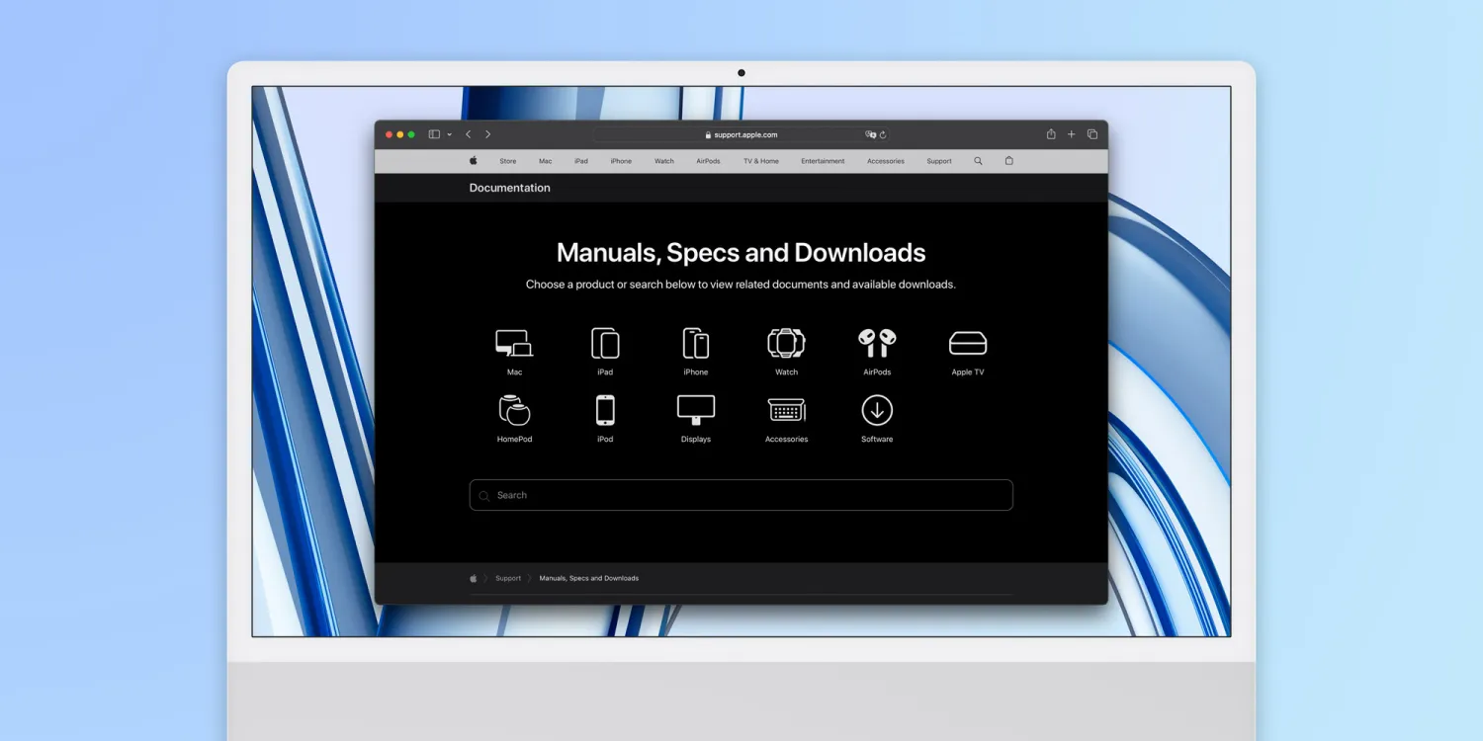Choose the iPod product icon
1483x741 pixels.
point(605,410)
